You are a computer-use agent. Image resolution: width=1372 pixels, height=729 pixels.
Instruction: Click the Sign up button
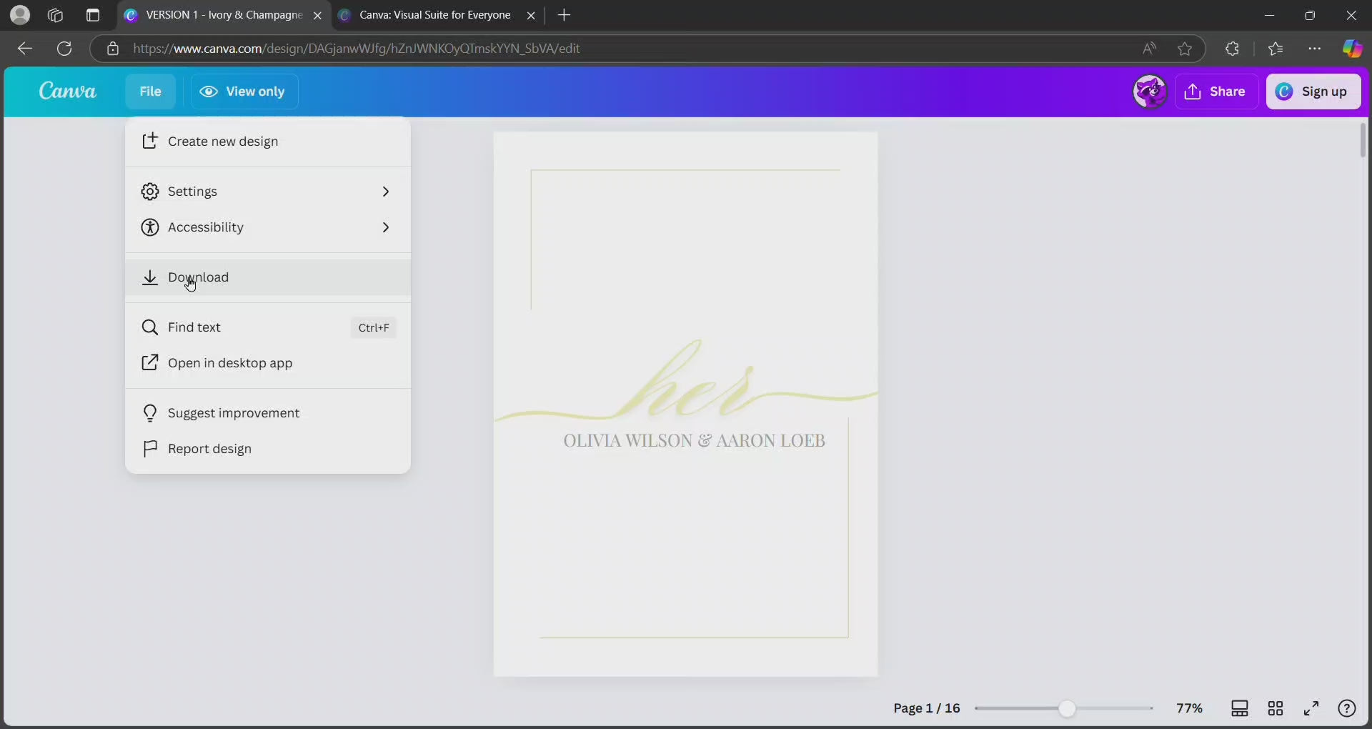(1313, 91)
